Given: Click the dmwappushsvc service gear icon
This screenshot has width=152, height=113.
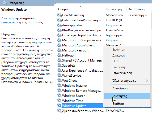Looking at the screenshot, I should click(x=60, y=25).
